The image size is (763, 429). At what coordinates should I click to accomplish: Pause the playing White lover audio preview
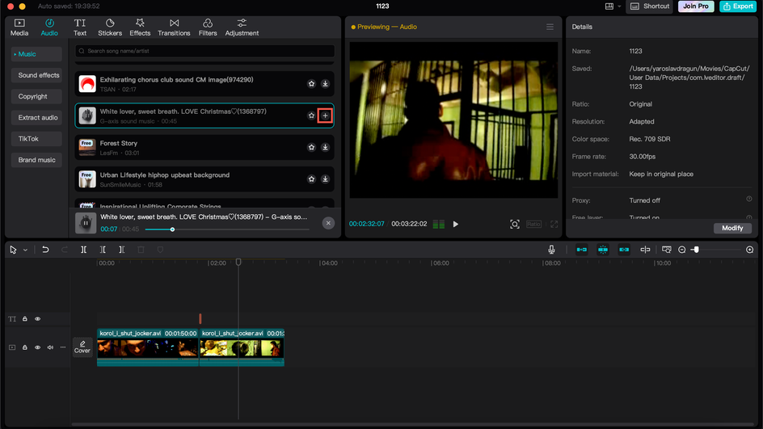[x=86, y=223]
